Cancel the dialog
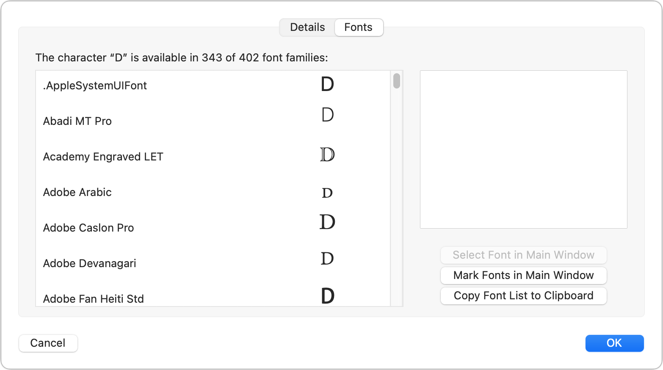663x370 pixels. (48, 343)
